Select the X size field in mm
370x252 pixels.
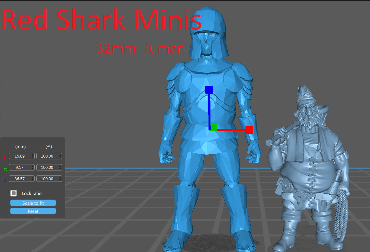pyautogui.click(x=22, y=156)
